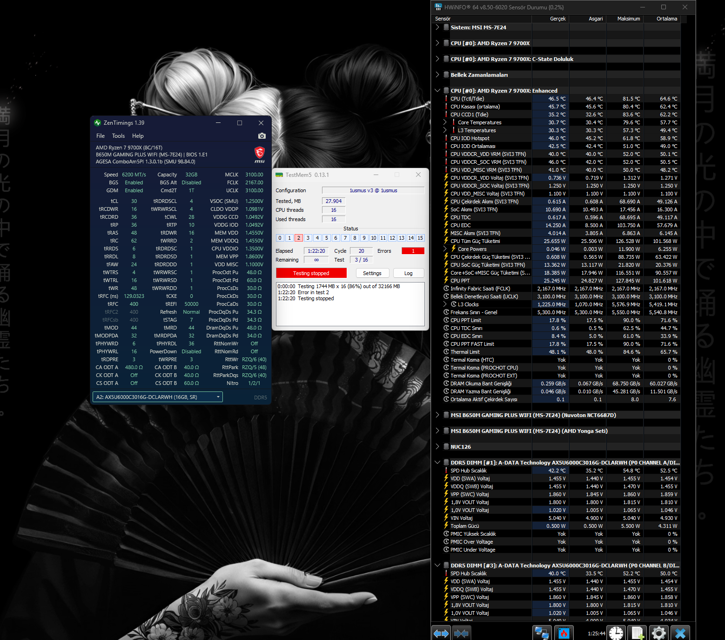The height and width of the screenshot is (640, 725).
Task: Click the ZenTimings app icon in title bar
Action: (x=97, y=123)
